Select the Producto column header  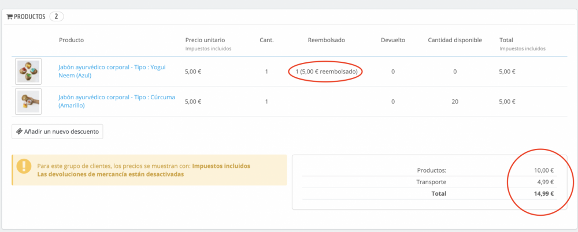[71, 40]
